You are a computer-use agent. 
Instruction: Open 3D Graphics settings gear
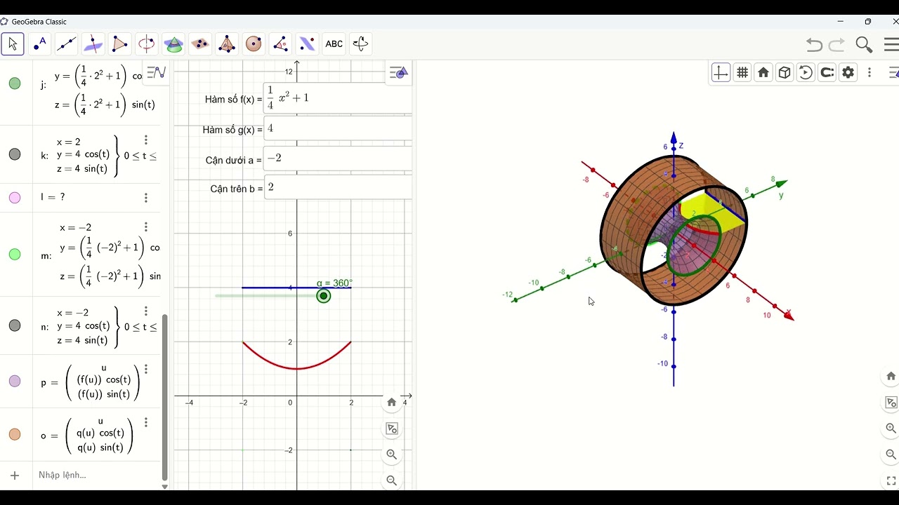pyautogui.click(x=848, y=72)
